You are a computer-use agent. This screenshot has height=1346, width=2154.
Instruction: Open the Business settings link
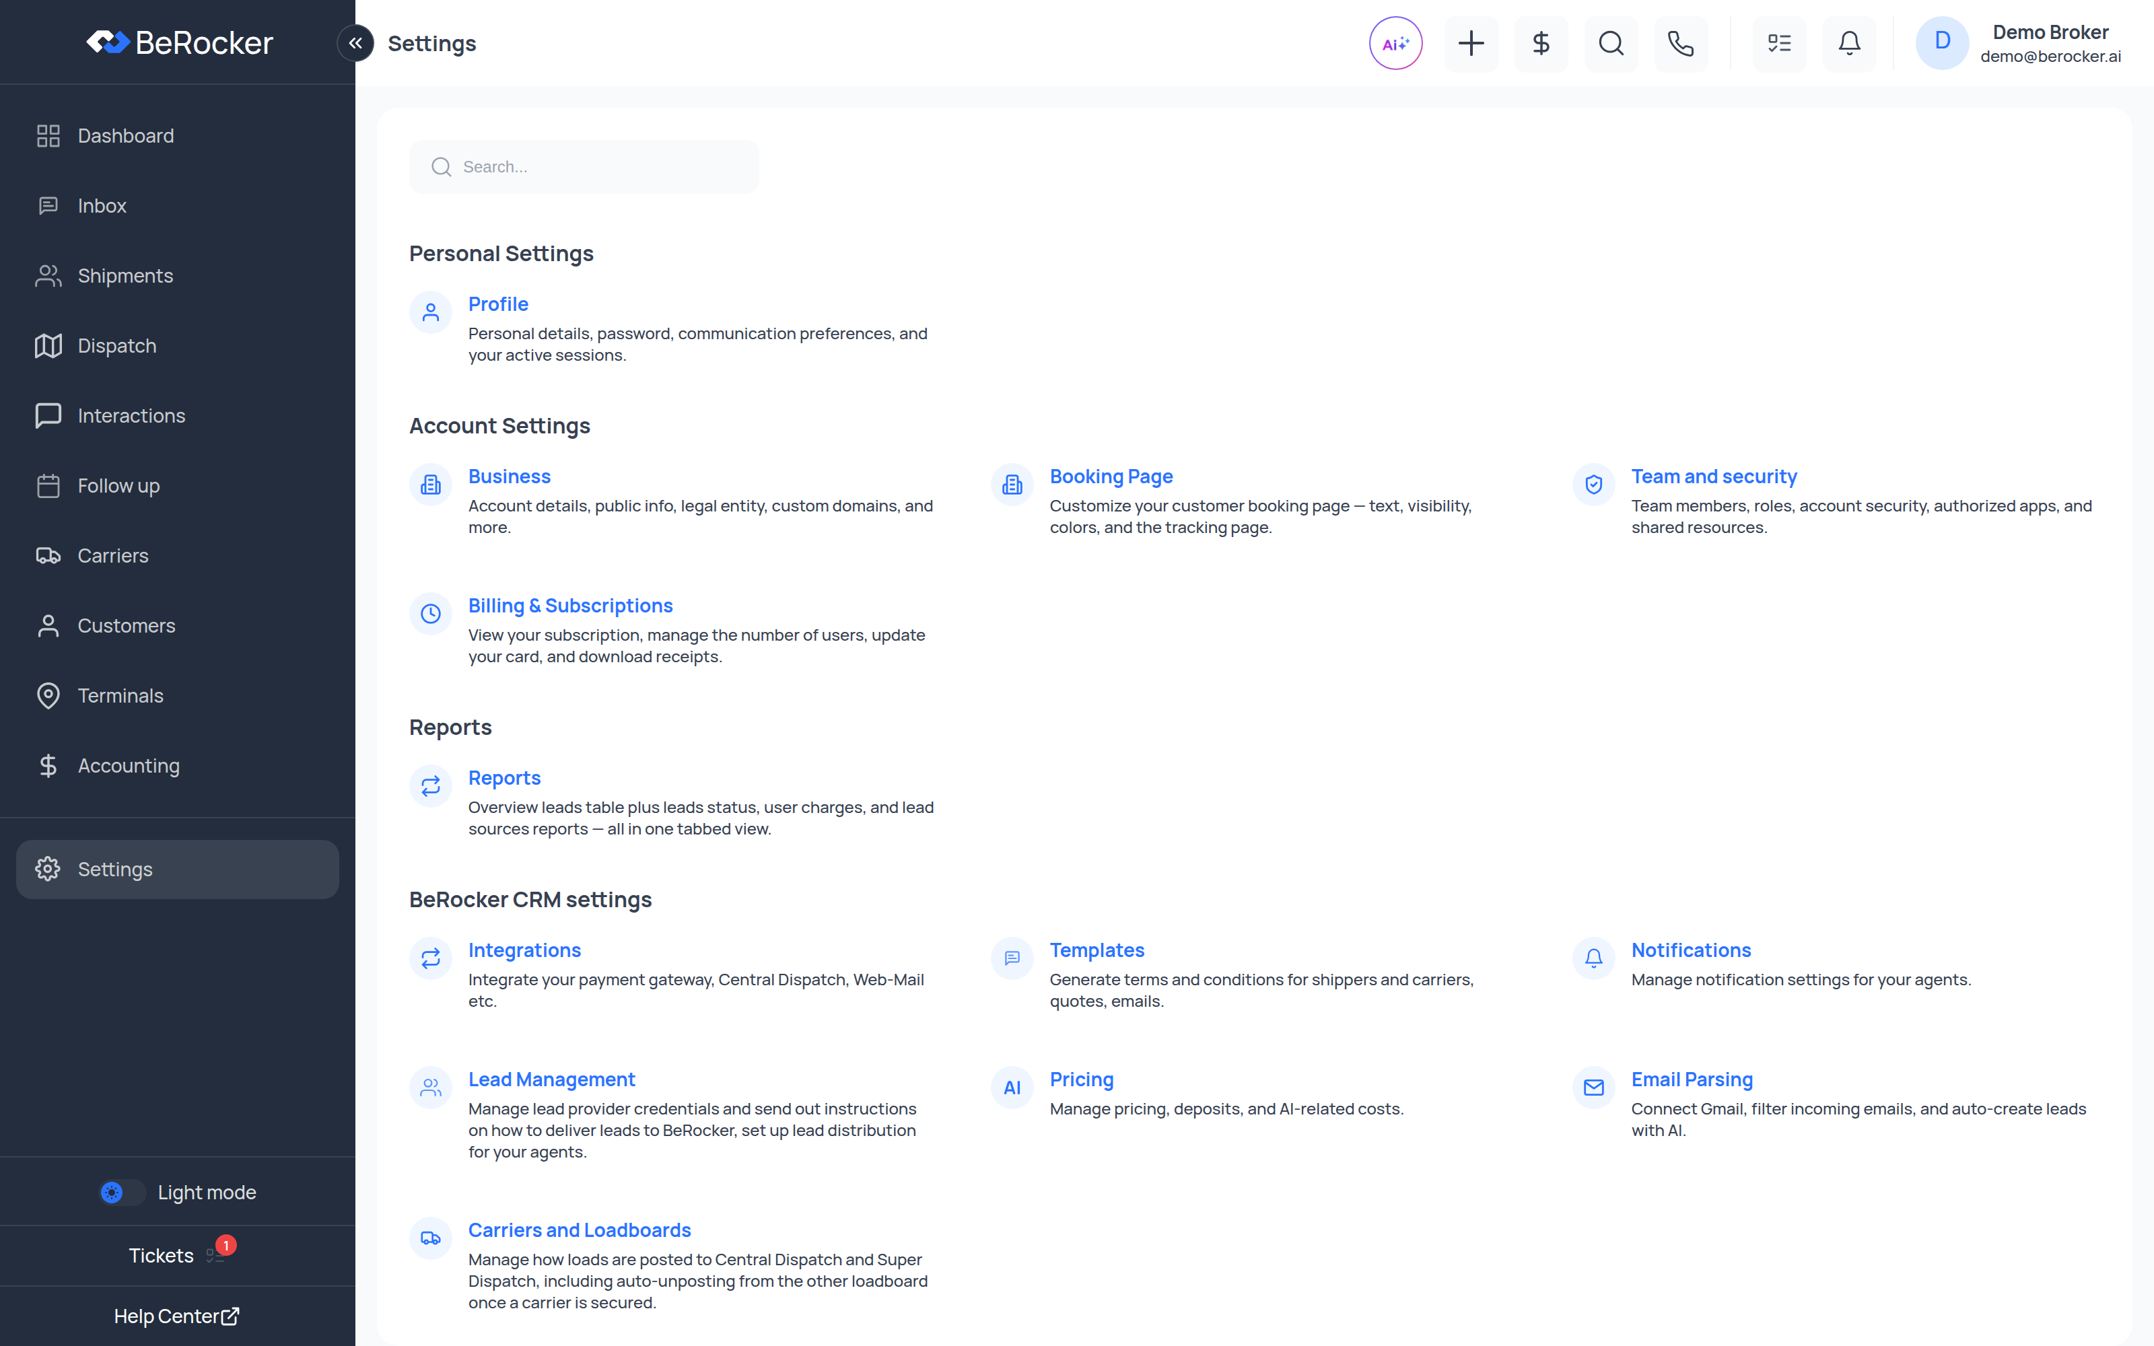click(509, 476)
